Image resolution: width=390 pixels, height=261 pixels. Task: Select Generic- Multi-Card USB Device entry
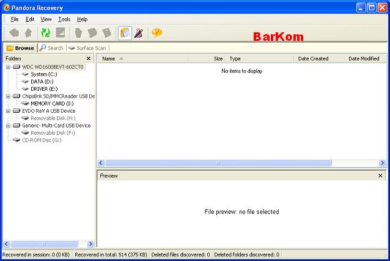(56, 126)
